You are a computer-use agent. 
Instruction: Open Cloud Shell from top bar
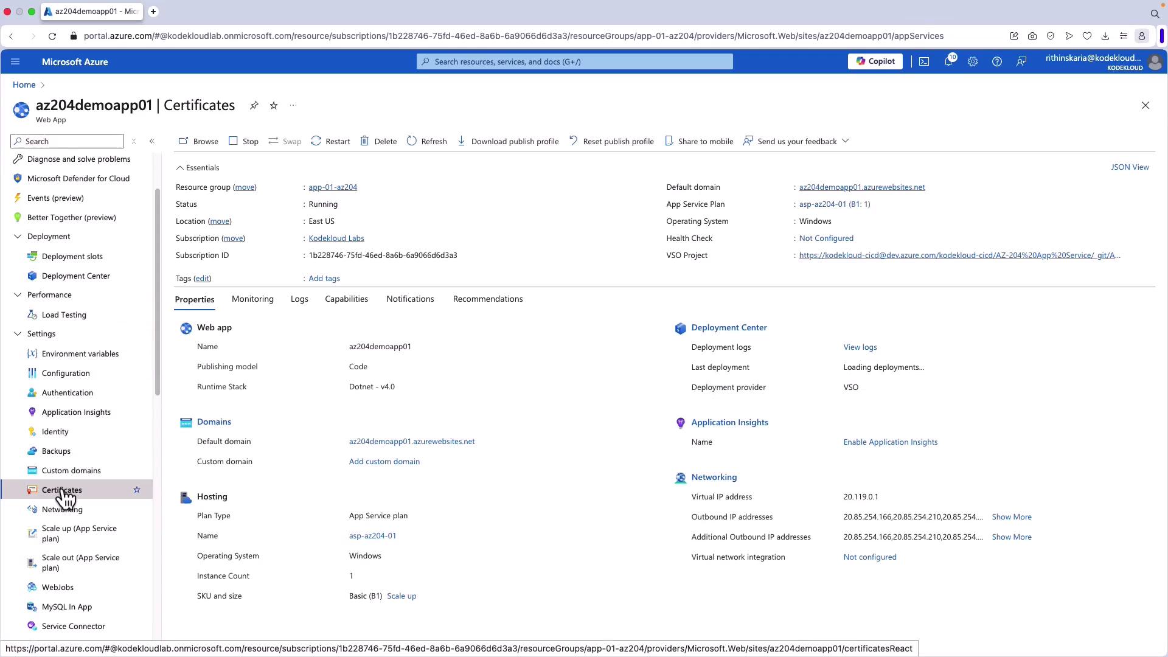[x=924, y=61]
